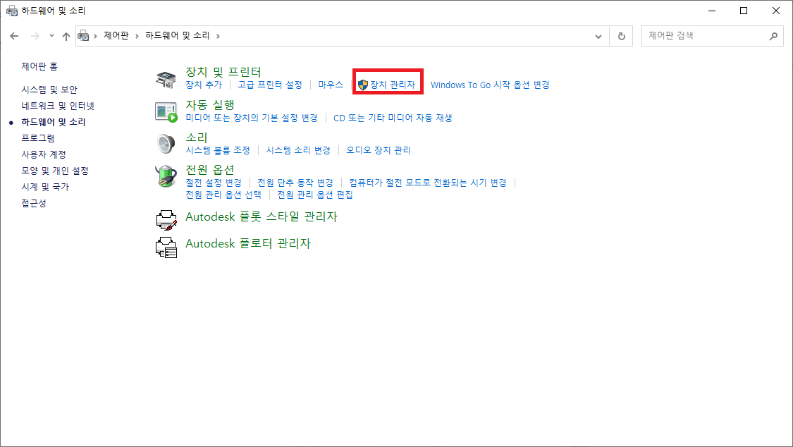Click the control panel icon in address bar

(83, 36)
